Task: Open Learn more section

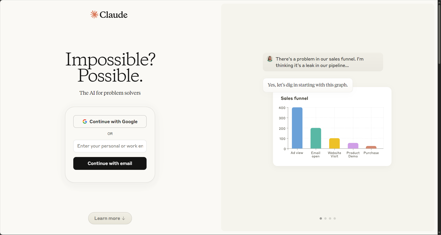Action: [x=110, y=218]
